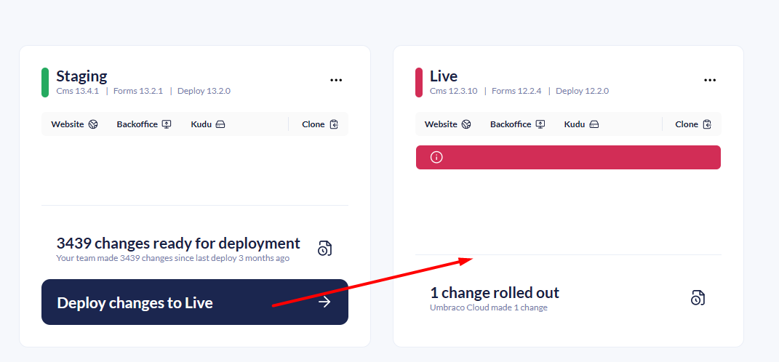Click the Staging Kudu icon
The image size is (779, 362).
point(220,124)
